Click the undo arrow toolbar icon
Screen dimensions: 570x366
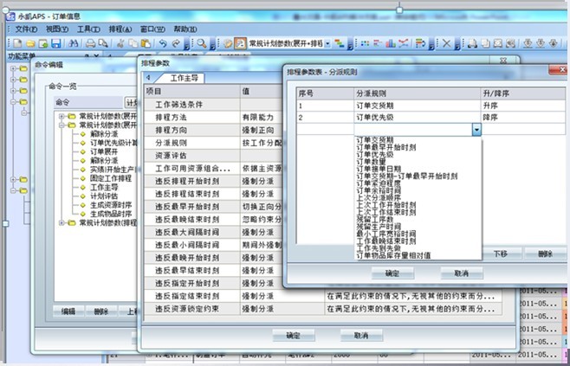[x=161, y=42]
